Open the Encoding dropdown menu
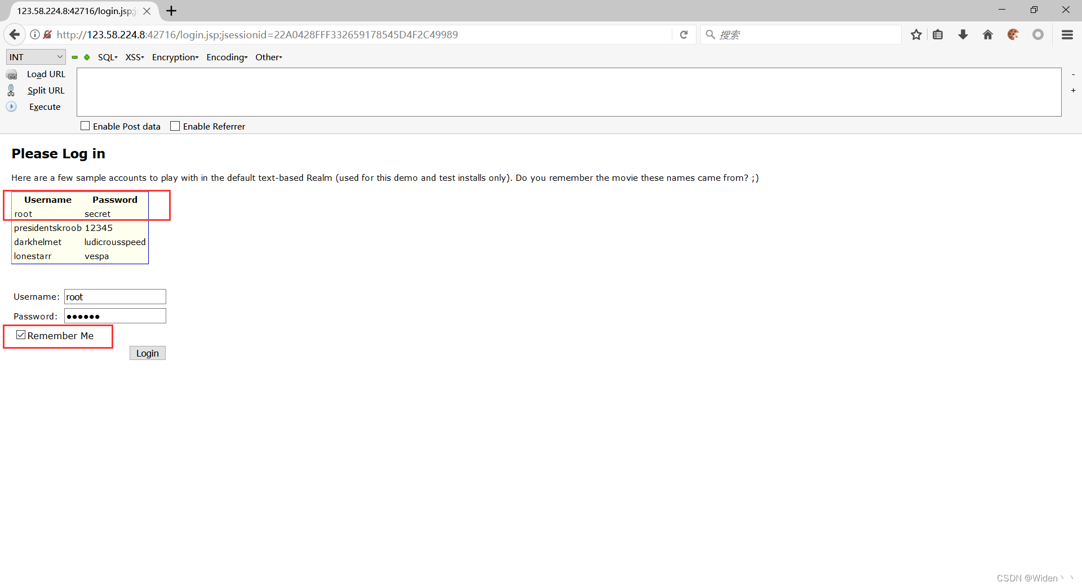Screen dimensions: 1082x587 (x=227, y=57)
